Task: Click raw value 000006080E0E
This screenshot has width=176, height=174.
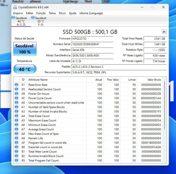Action: coord(151,151)
